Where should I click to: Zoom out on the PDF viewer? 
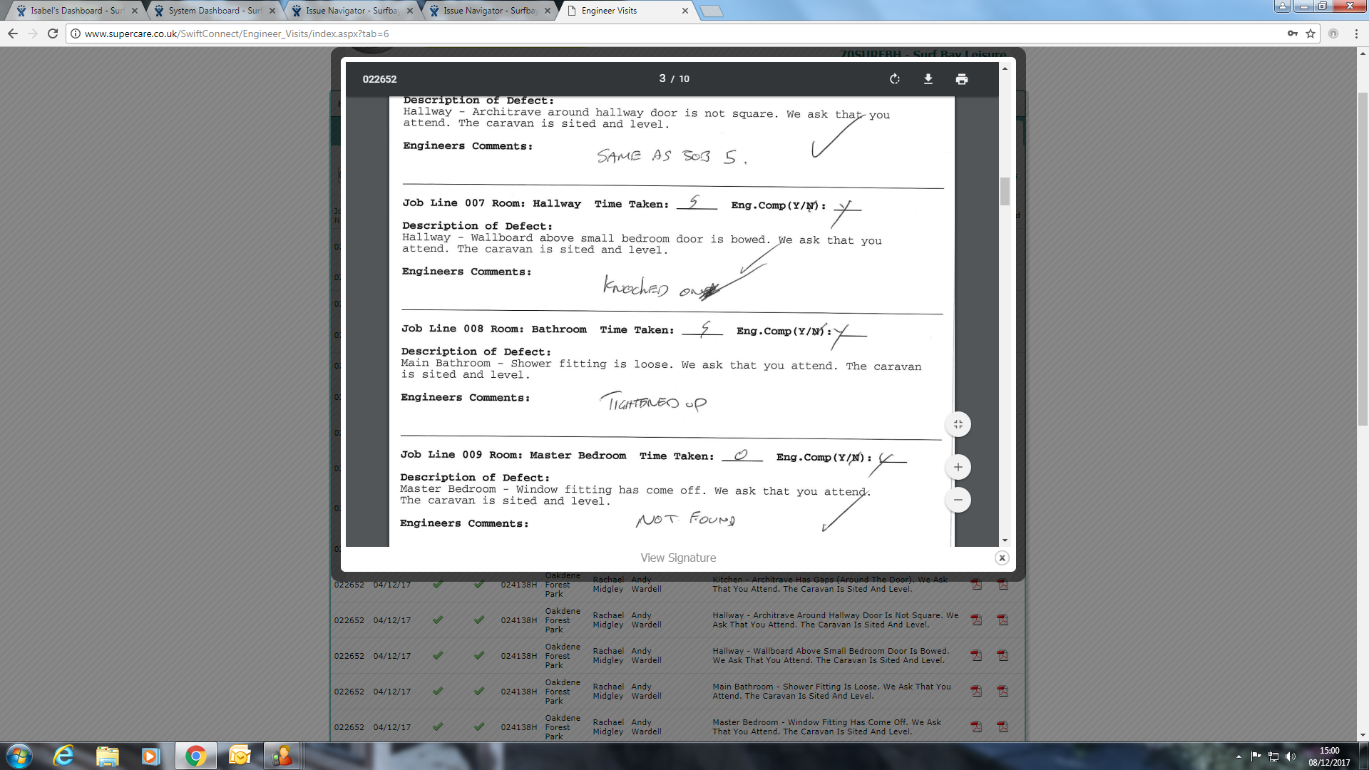click(x=958, y=500)
